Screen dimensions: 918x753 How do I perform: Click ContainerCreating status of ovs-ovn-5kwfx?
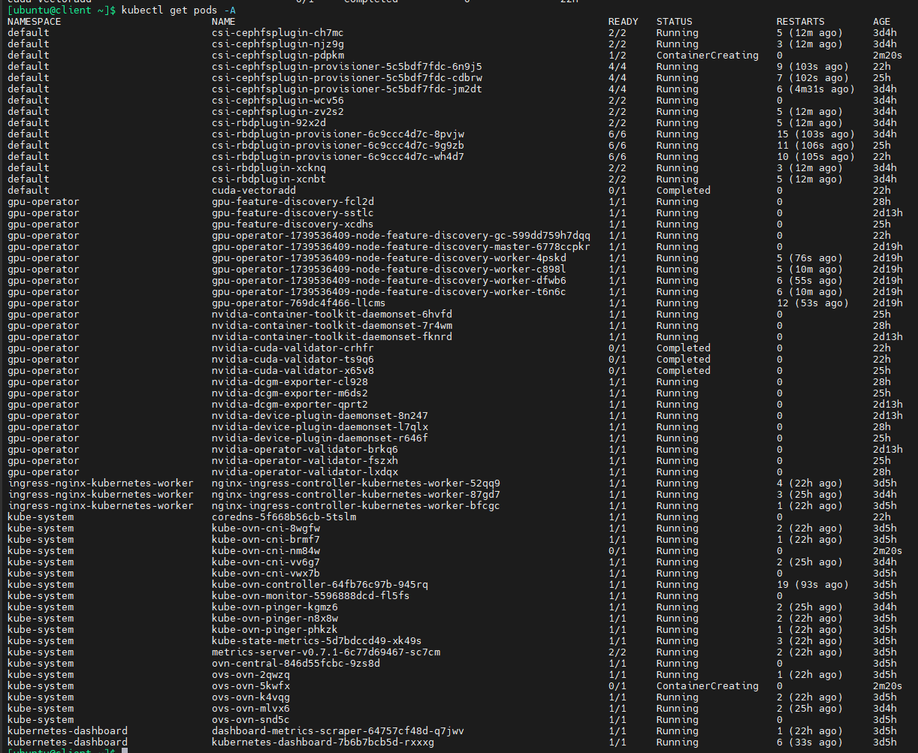[708, 686]
